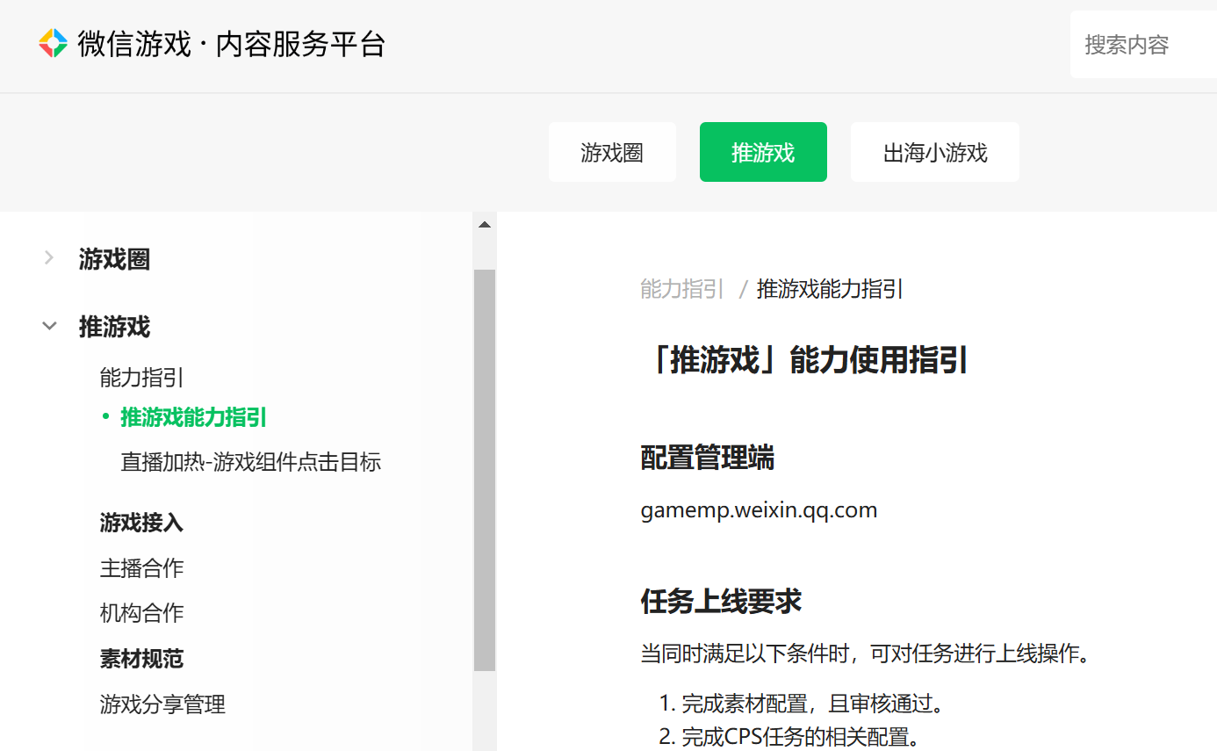
Task: Open 直播加热-游戏组件点击目标 sidebar page
Action: [250, 462]
